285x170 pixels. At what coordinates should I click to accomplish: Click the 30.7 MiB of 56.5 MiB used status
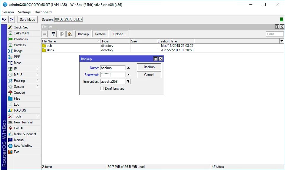click(x=126, y=167)
